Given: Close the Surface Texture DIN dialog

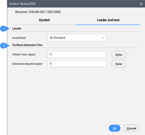Looking at the screenshot, I should 141,4.
